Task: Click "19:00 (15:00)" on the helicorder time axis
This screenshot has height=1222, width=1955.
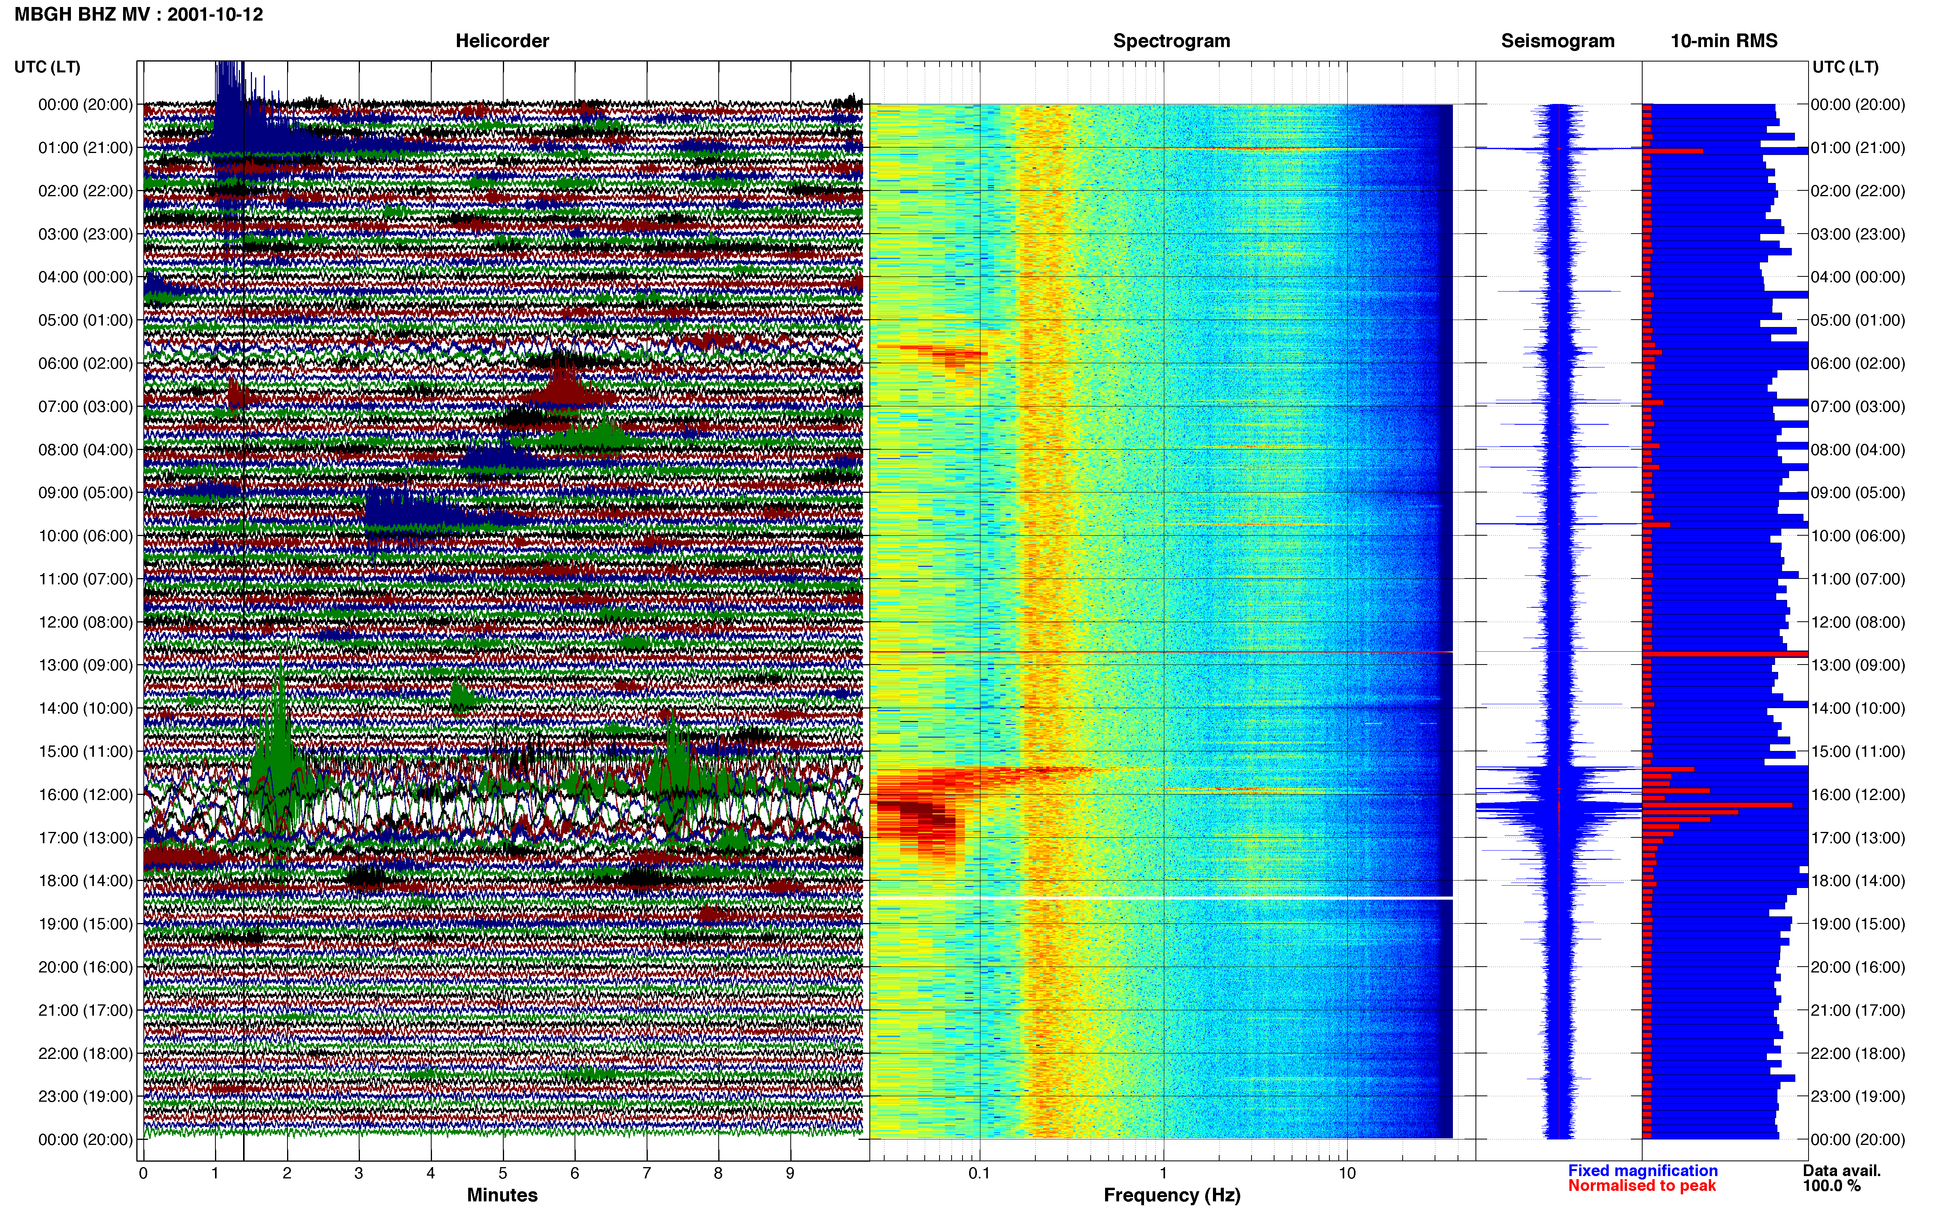Action: pyautogui.click(x=86, y=924)
